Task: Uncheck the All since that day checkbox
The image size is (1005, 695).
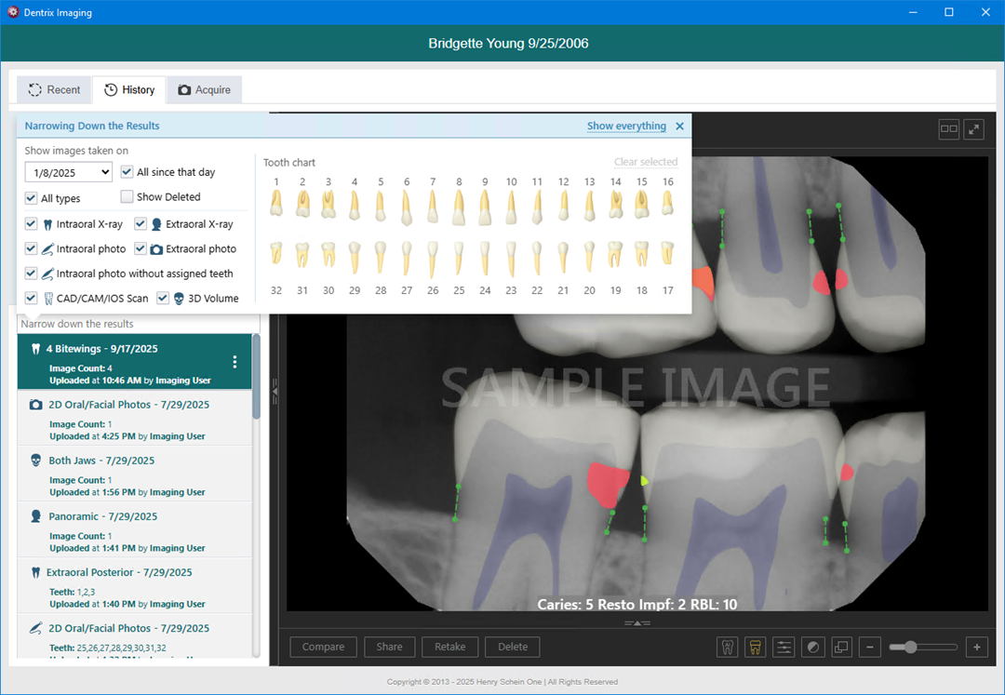Action: (127, 172)
